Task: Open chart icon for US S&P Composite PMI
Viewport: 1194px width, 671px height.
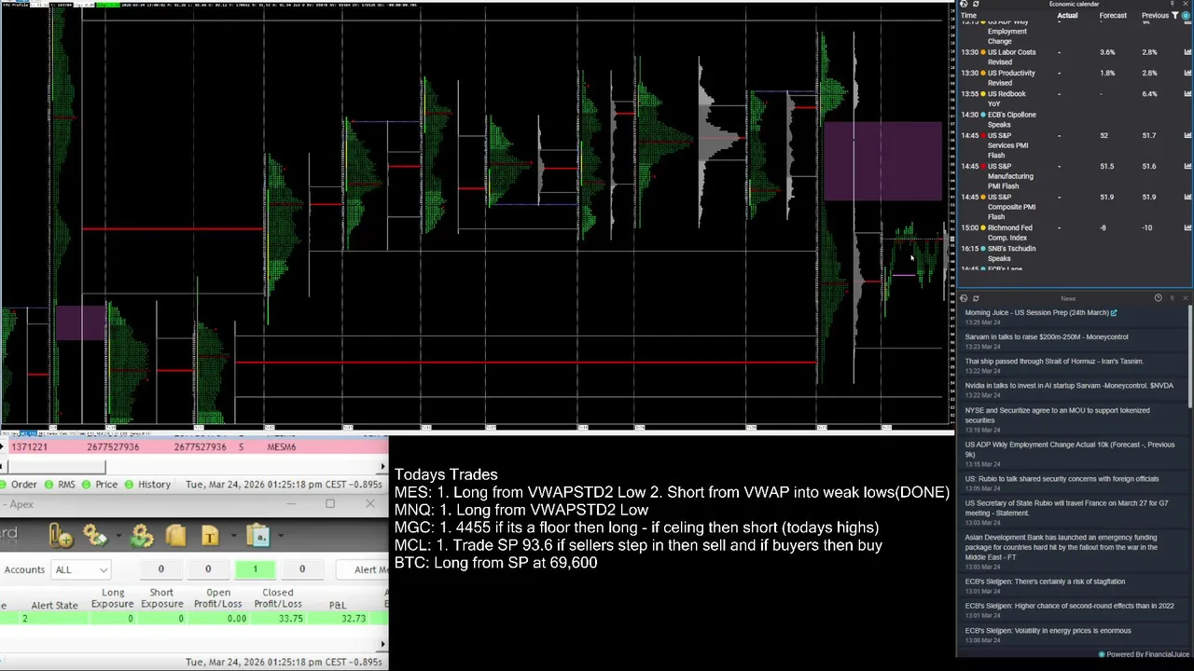Action: click(x=1187, y=198)
